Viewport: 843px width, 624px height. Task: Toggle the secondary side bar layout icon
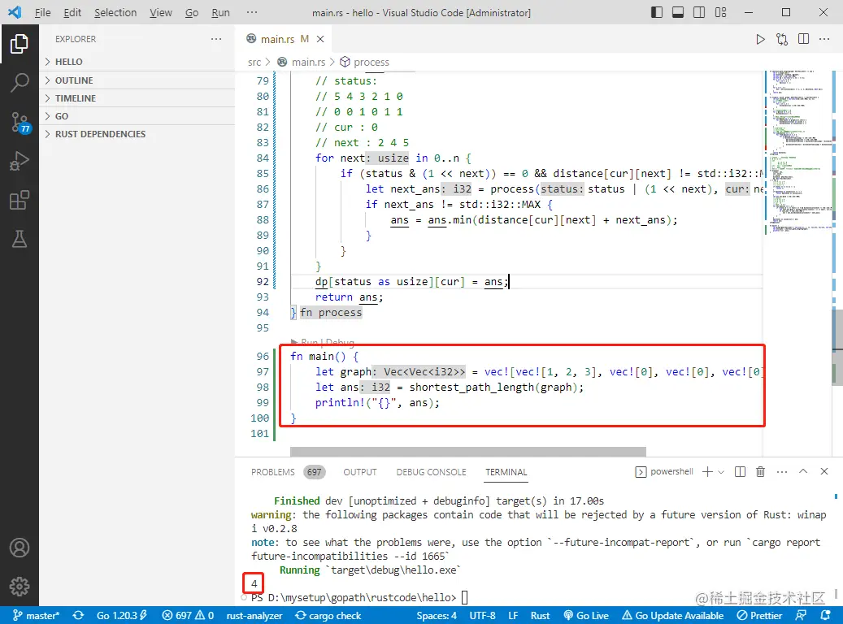(699, 12)
